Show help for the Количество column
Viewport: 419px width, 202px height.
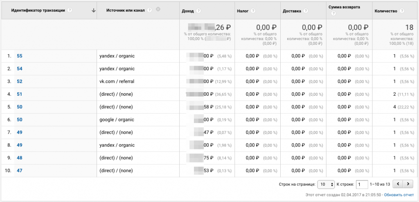(402, 11)
